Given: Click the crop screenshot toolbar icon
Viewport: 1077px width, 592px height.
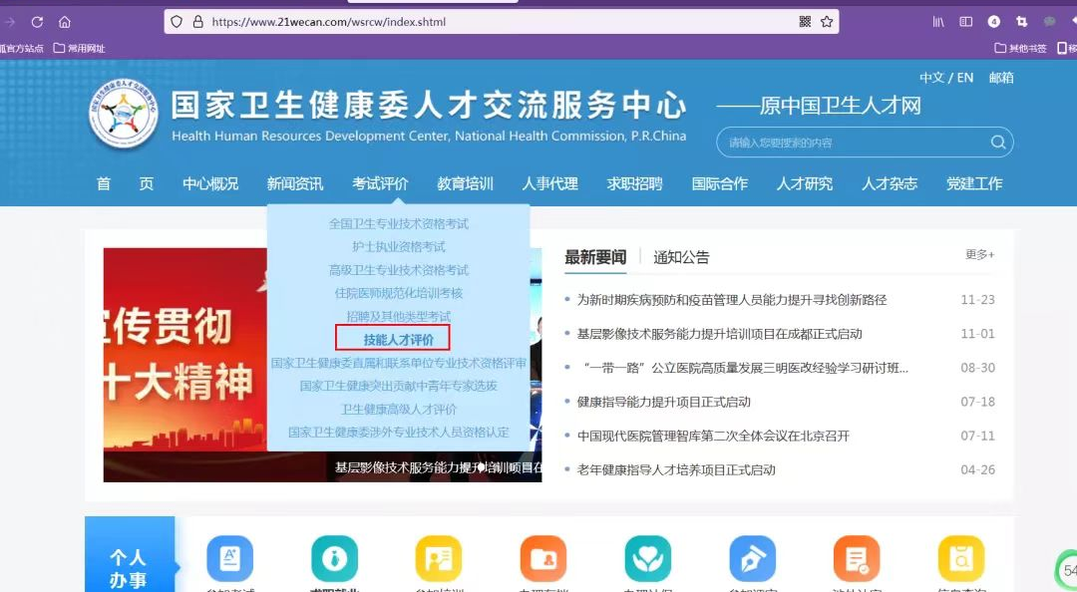Looking at the screenshot, I should click(x=1021, y=22).
